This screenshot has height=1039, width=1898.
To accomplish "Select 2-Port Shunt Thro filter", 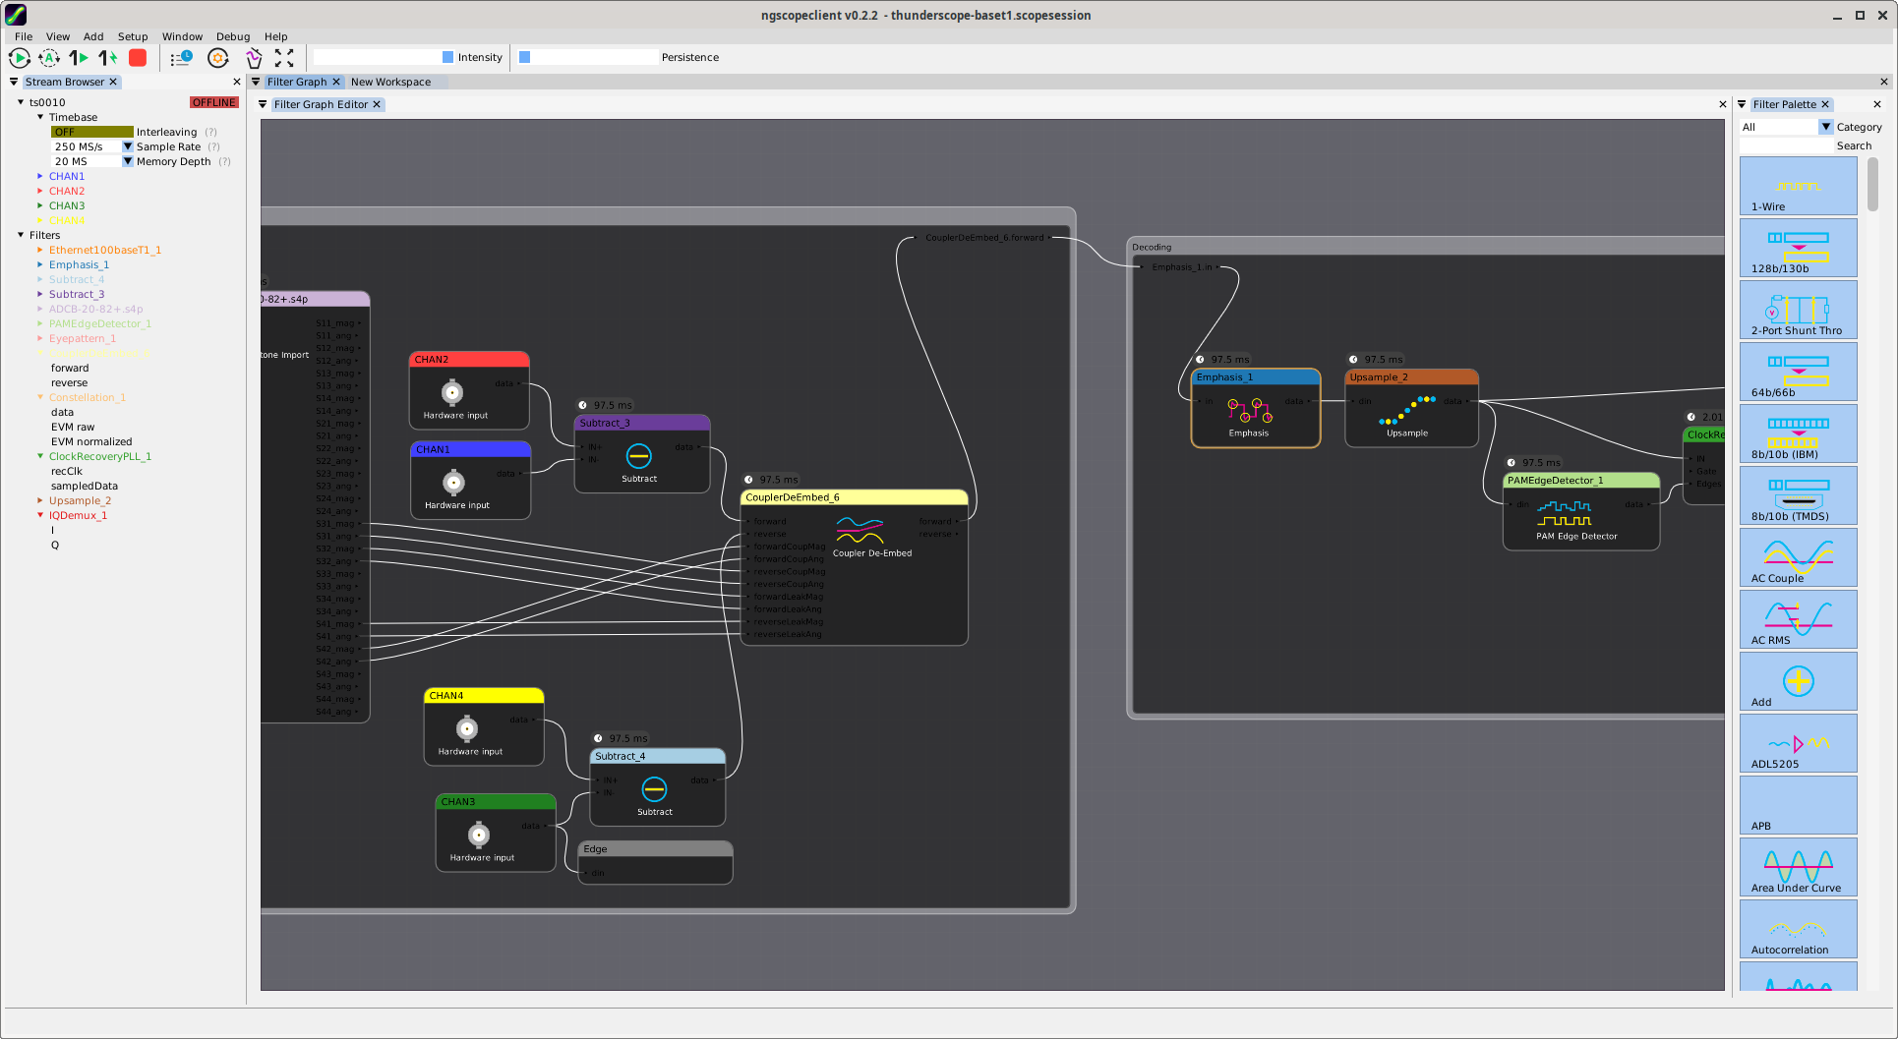I will coord(1798,310).
